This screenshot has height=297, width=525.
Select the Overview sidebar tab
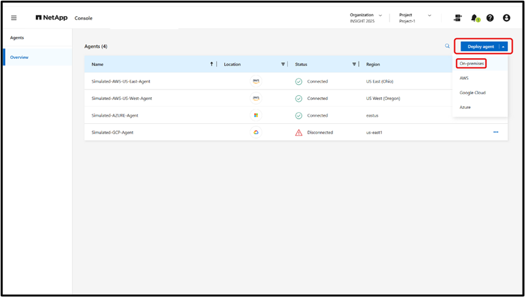[38, 57]
